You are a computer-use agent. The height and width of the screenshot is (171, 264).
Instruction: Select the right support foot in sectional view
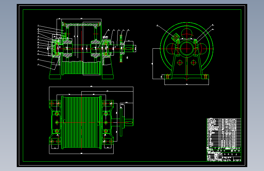(x=108, y=77)
